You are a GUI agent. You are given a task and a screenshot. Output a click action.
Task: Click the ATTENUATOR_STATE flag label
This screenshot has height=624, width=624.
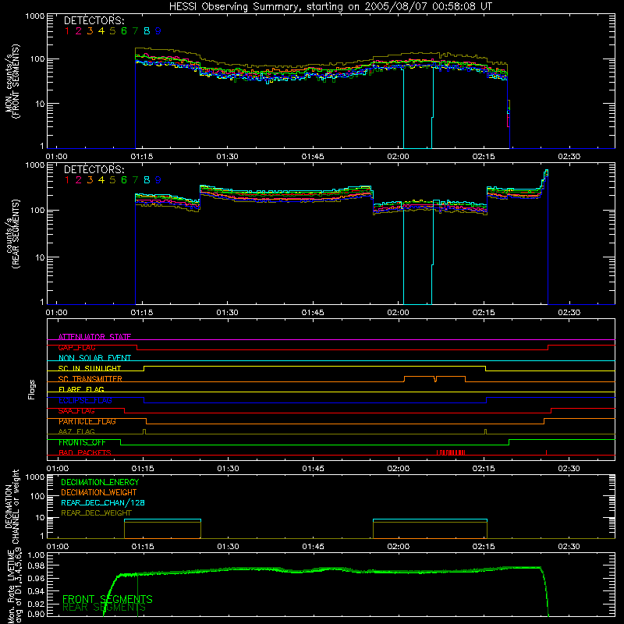point(94,337)
